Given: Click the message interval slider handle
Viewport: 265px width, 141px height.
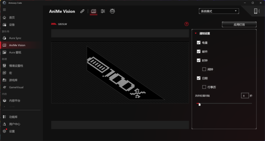Looking at the screenshot, I should [x=199, y=105].
